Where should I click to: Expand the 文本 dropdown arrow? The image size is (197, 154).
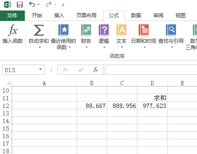[x=122, y=47]
